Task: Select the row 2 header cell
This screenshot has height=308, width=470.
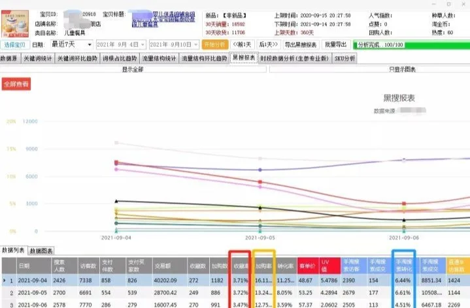Action: (x=9, y=293)
